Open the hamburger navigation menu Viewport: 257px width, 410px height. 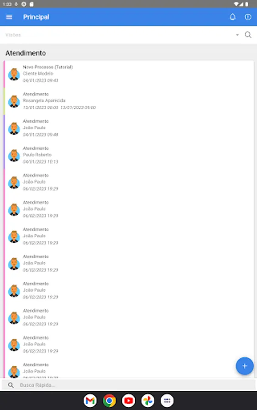tap(9, 17)
